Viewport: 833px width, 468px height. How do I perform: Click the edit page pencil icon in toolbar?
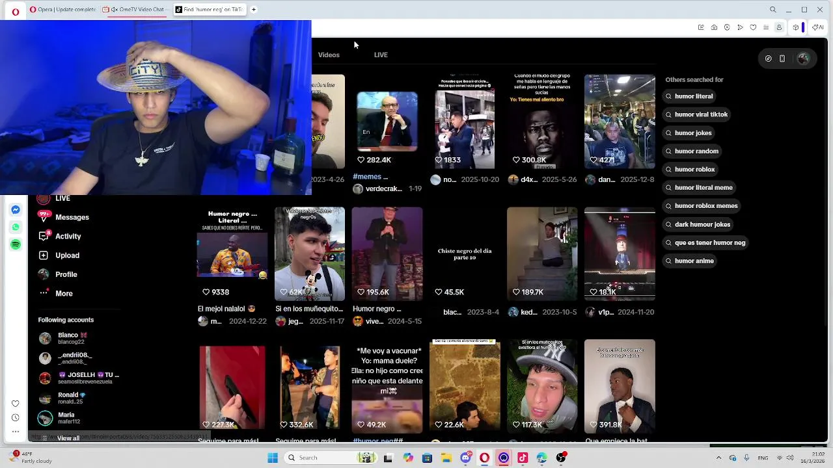click(x=701, y=27)
